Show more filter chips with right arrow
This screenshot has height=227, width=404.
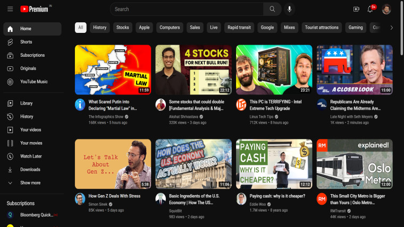click(x=391, y=28)
